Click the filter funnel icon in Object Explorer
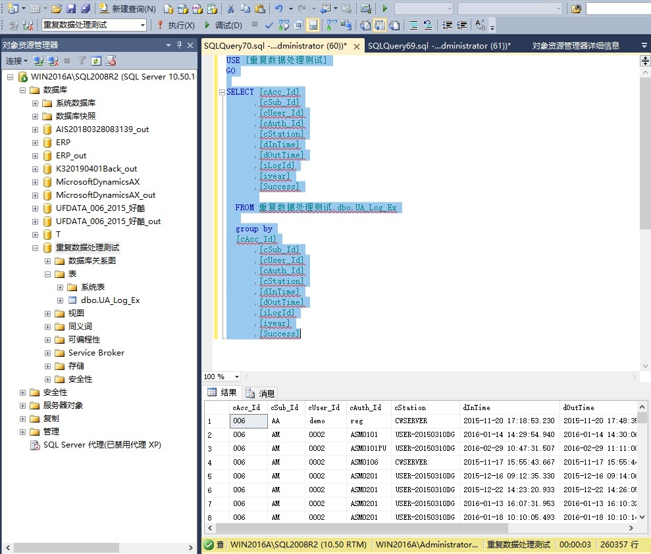This screenshot has height=554, width=651. click(82, 61)
